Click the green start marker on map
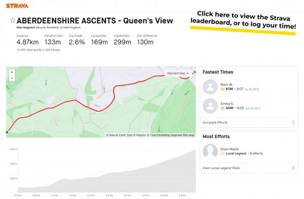 click(7, 132)
